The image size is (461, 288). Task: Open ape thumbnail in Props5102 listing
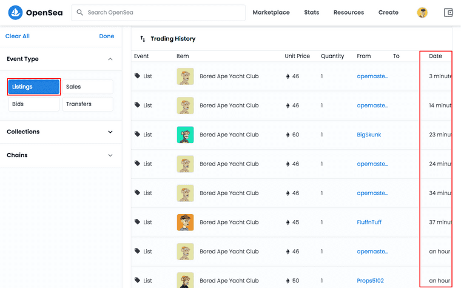click(185, 280)
